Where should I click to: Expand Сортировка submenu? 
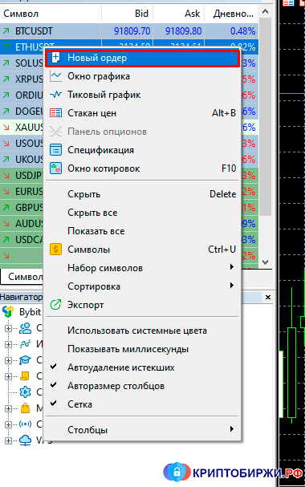point(142,286)
